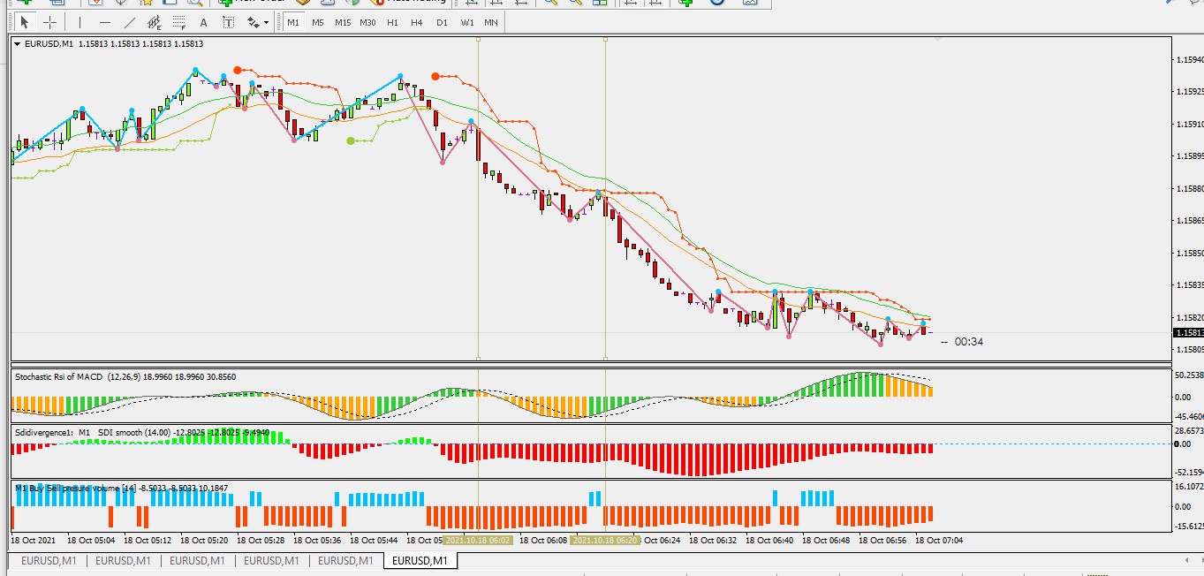This screenshot has width=1204, height=576.
Task: Click price axis label 1.15850
Action: pos(1190,253)
